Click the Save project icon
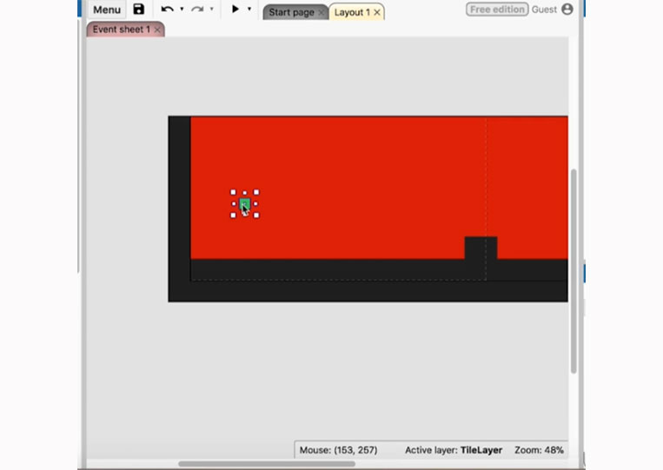 pyautogui.click(x=139, y=10)
